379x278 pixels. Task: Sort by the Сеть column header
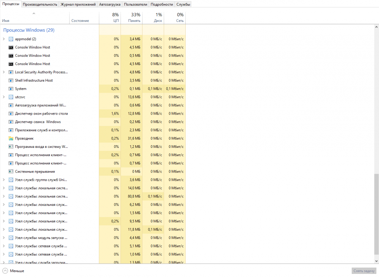tap(175, 17)
